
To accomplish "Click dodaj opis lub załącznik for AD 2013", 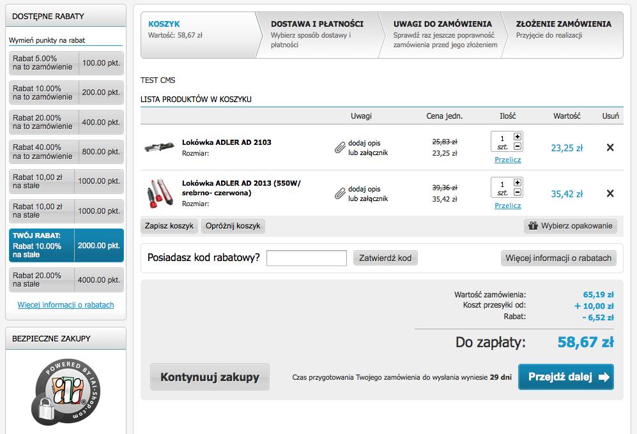I will [368, 193].
